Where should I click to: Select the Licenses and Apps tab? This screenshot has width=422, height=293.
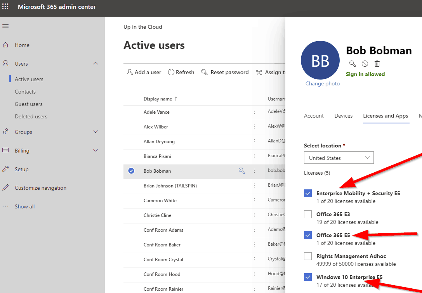[386, 116]
